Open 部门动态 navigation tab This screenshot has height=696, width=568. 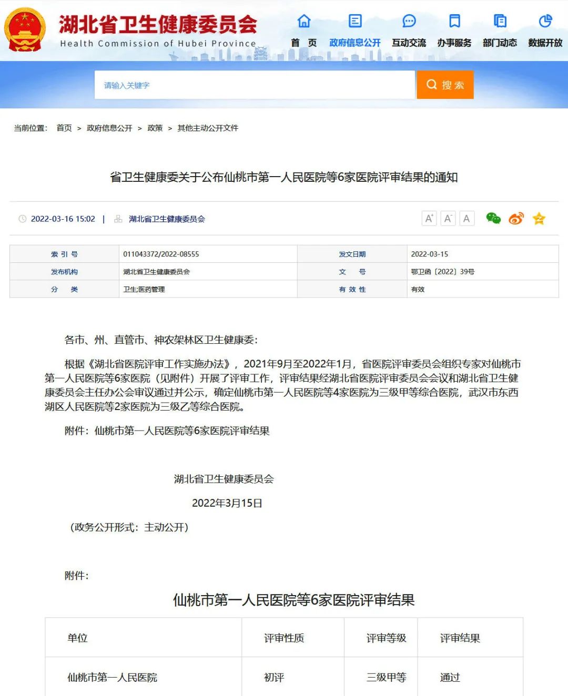[x=500, y=43]
